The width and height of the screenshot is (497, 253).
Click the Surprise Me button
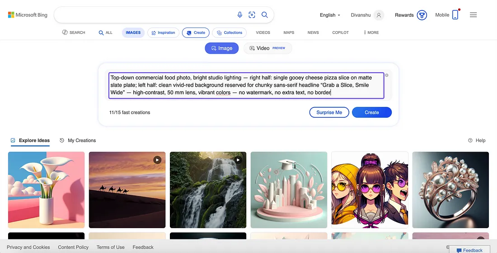(x=329, y=112)
